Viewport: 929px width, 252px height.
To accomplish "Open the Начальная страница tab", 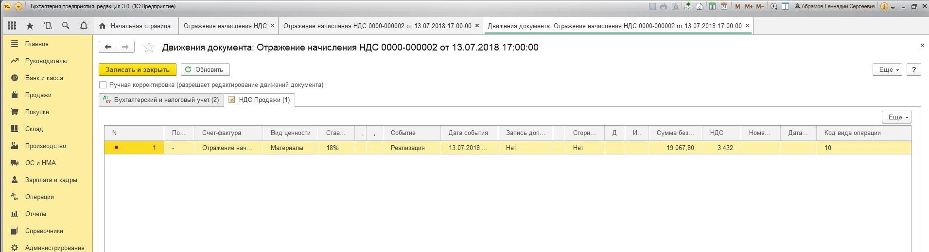I will click(135, 26).
